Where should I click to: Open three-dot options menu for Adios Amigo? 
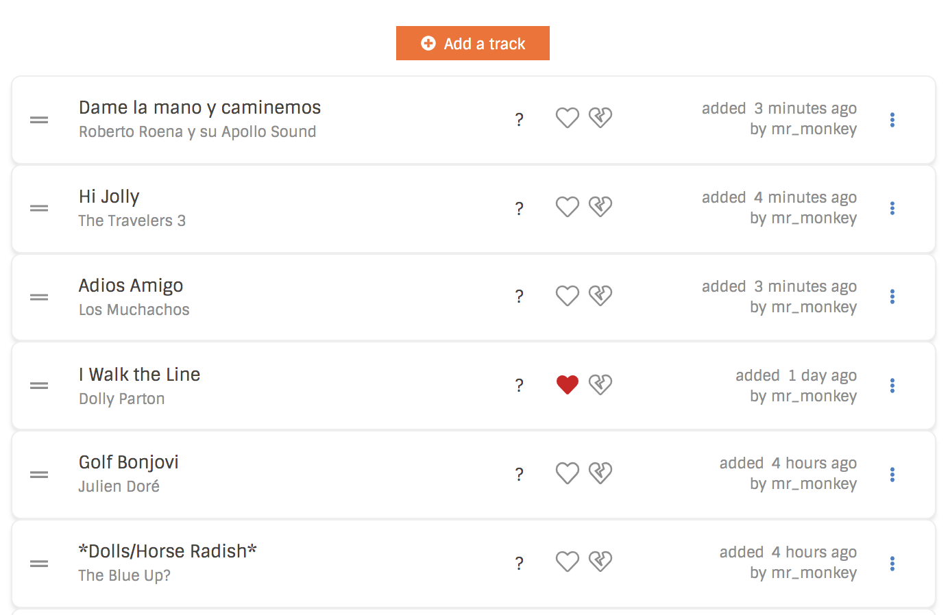coord(892,297)
